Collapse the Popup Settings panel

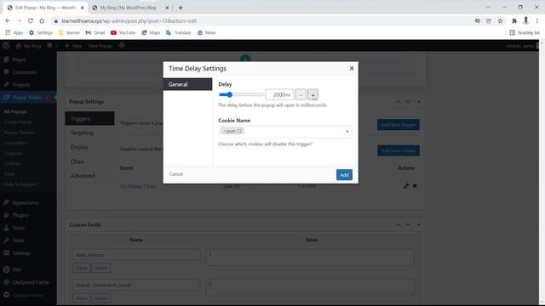coord(418,102)
